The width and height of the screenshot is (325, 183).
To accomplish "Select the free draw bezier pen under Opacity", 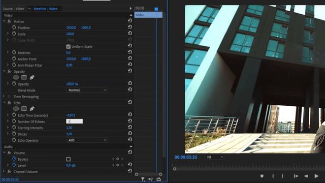I will point(32,77).
